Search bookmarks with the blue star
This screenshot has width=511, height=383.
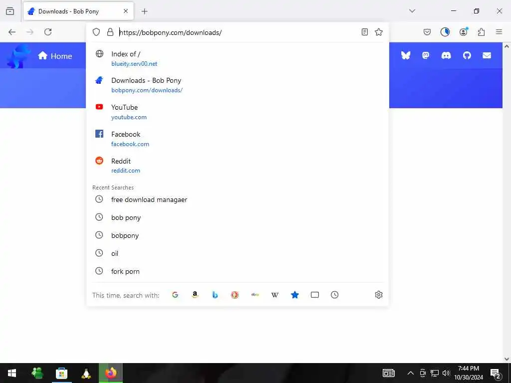coord(295,295)
